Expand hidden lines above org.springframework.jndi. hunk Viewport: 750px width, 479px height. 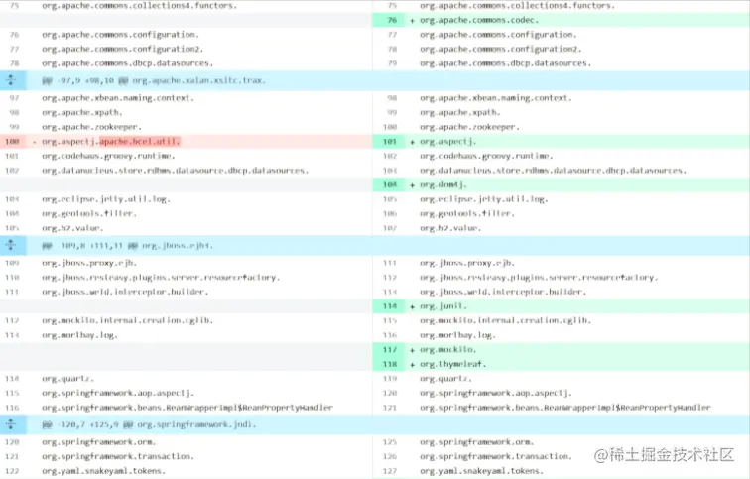tap(11, 424)
